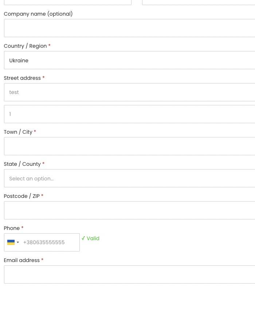Open the Country / Region dropdown showing Ukraine
The image size is (255, 328).
(130, 60)
